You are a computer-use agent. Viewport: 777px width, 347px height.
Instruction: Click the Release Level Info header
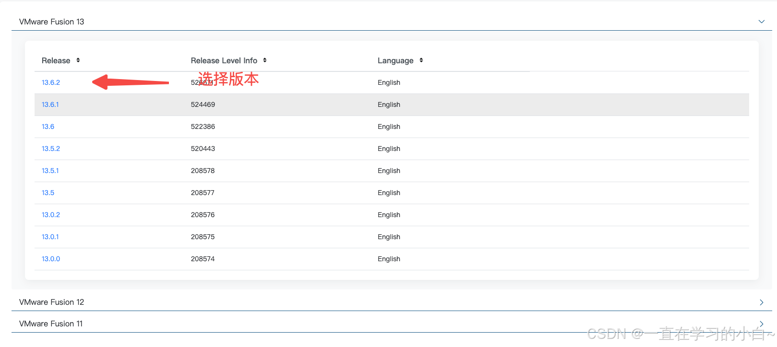[224, 60]
